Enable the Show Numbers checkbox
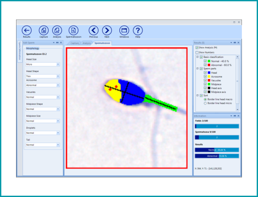258x197 pixels. coord(197,53)
